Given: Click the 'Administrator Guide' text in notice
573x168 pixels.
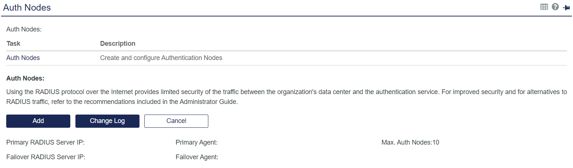Looking at the screenshot, I should click(x=209, y=102).
